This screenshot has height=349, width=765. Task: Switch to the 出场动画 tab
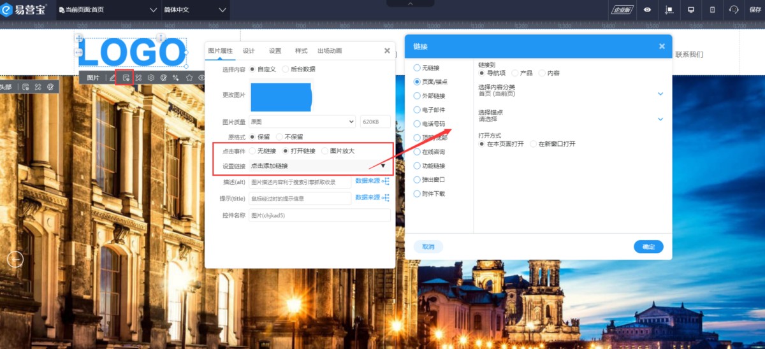point(330,51)
